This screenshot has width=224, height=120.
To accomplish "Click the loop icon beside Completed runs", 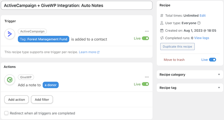I will [162, 38].
